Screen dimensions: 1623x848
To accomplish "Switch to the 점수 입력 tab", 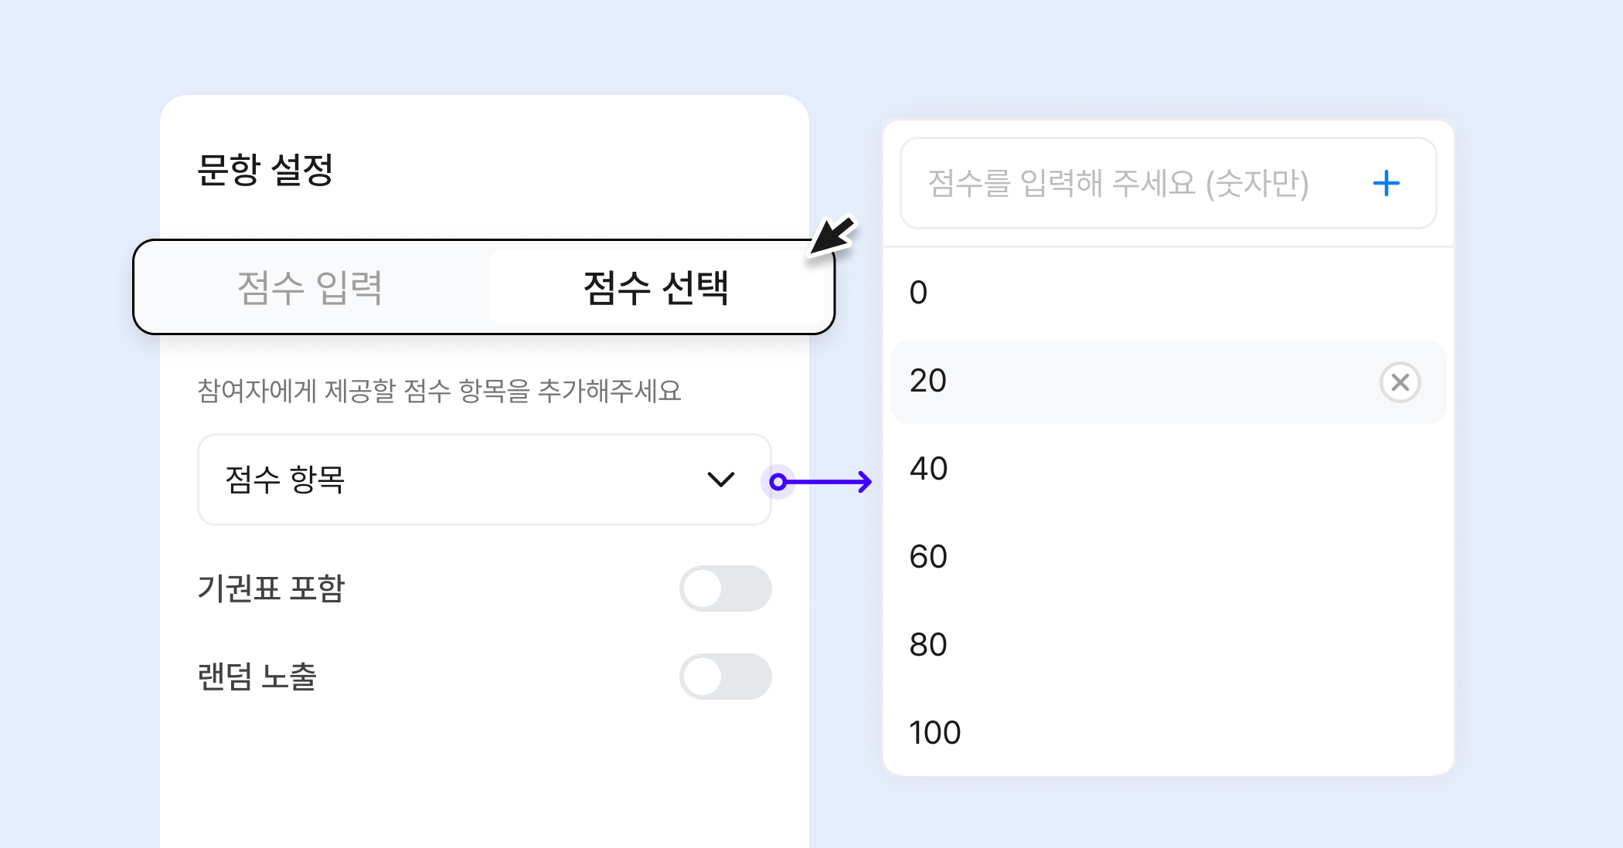I will [x=310, y=287].
